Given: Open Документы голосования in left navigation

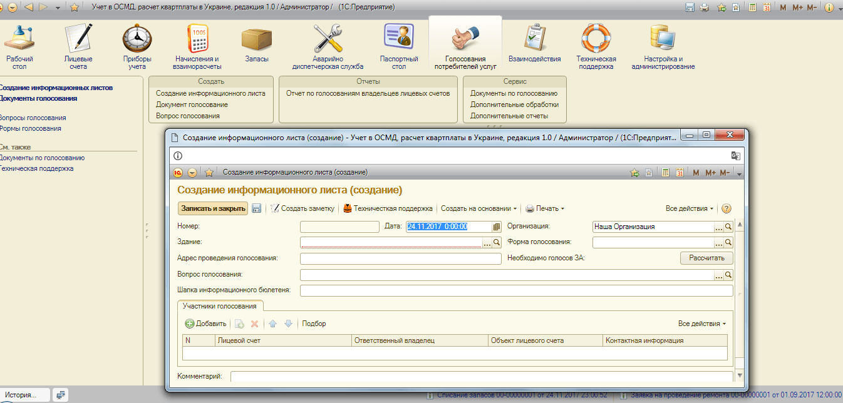Looking at the screenshot, I should pyautogui.click(x=38, y=98).
